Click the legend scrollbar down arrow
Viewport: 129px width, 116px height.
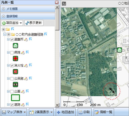(57, 105)
